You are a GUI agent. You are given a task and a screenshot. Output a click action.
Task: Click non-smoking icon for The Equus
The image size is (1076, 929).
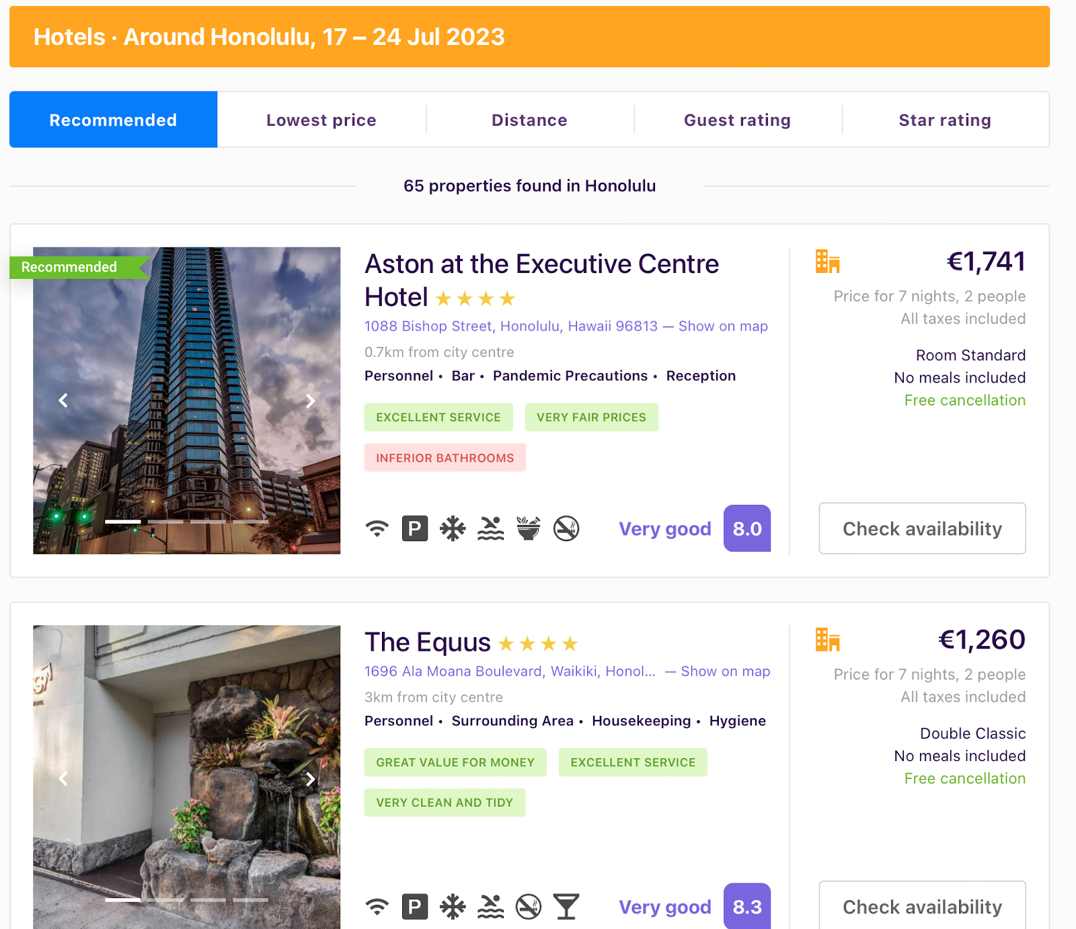(529, 907)
